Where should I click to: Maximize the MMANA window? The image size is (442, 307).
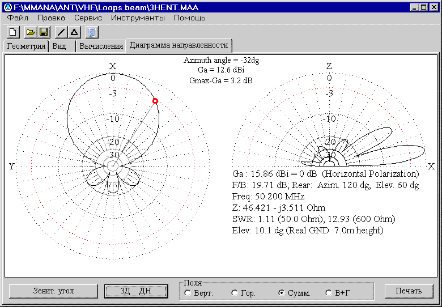[x=423, y=7]
